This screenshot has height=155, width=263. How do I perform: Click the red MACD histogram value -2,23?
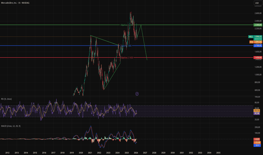tap(257, 139)
